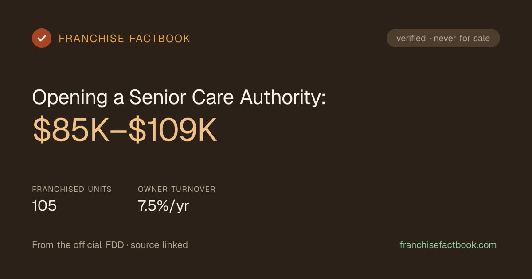This screenshot has width=532, height=279.
Task: Click 'From the official FDD' text
Action: 78,245
